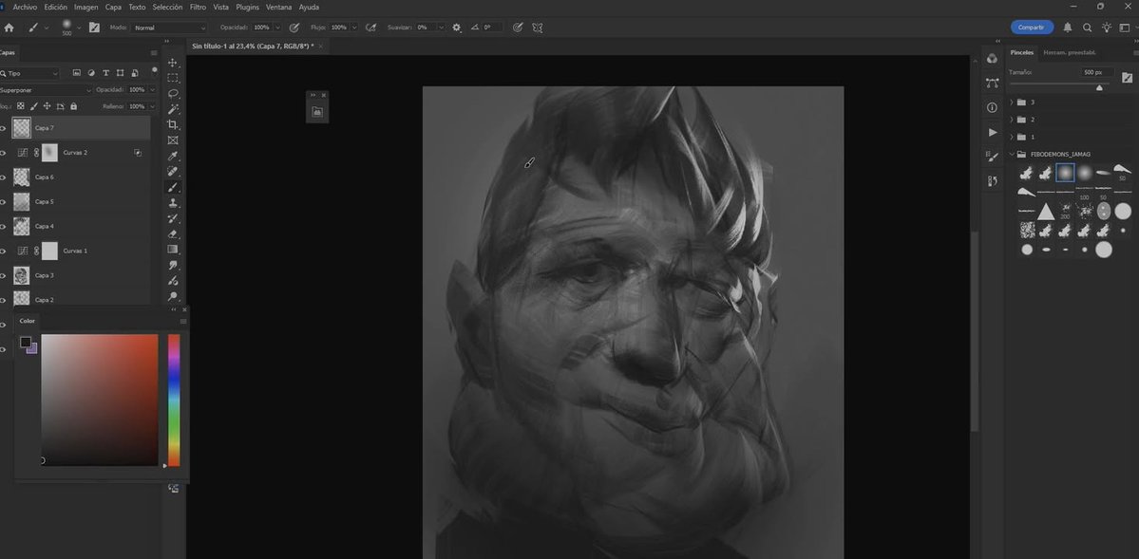The width and height of the screenshot is (1139, 559).
Task: Open the Flujo dropdown arrow
Action: (x=354, y=28)
